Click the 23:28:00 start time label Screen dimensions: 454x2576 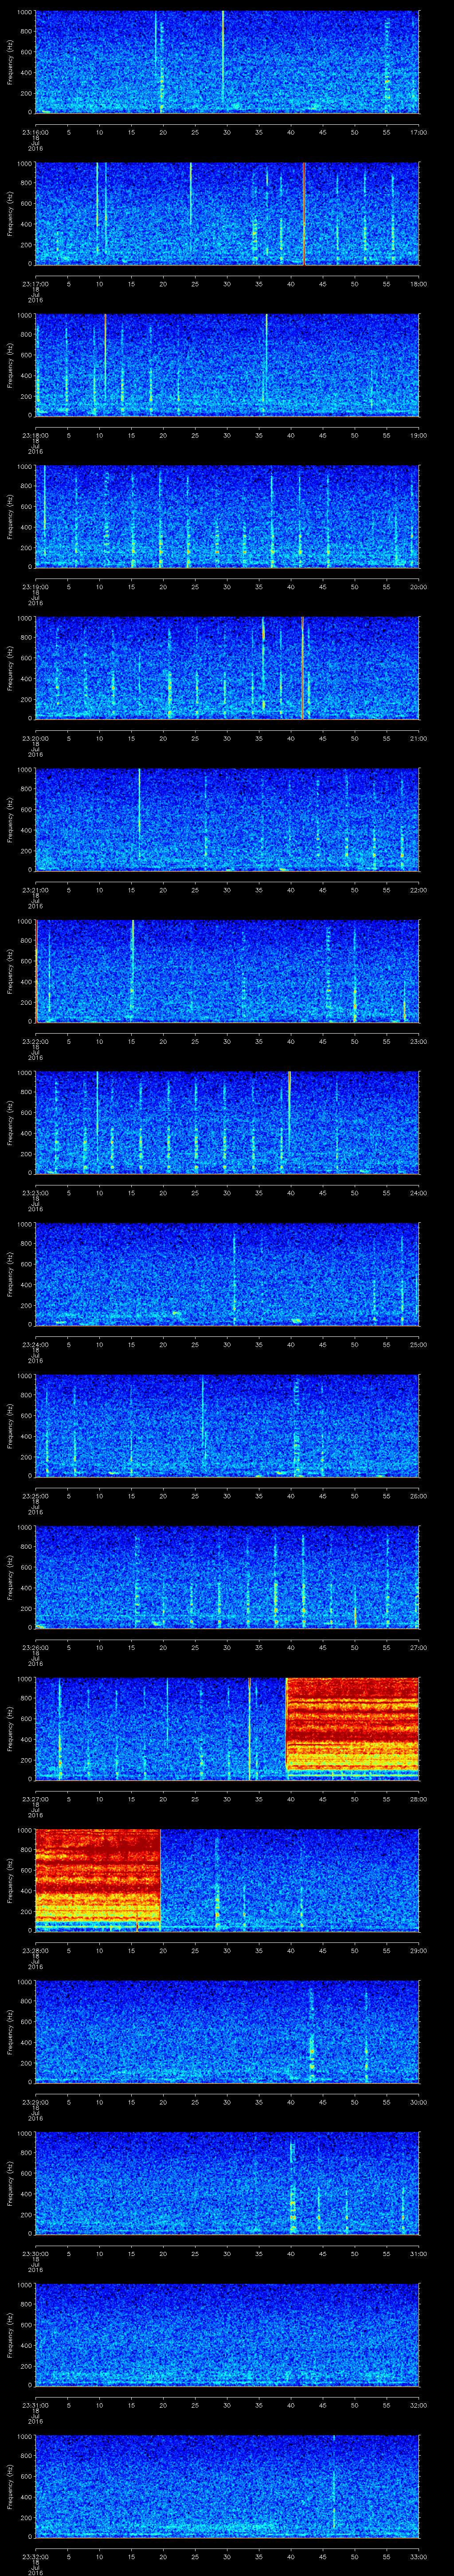36,1950
